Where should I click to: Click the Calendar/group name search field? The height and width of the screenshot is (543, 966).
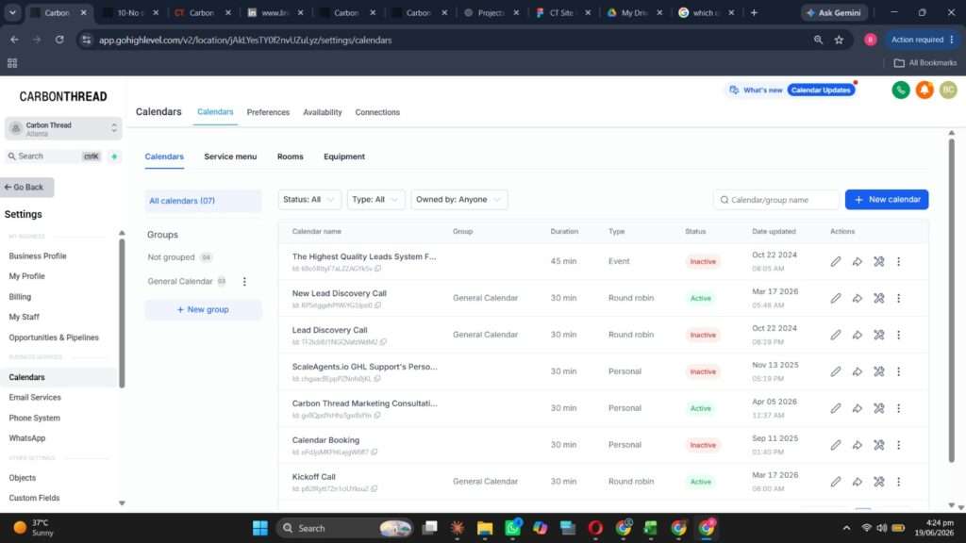776,200
